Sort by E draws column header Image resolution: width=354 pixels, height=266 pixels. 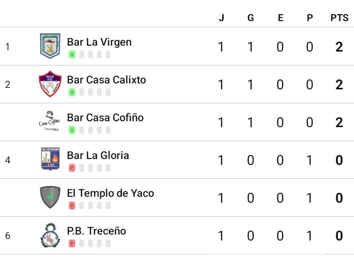280,18
